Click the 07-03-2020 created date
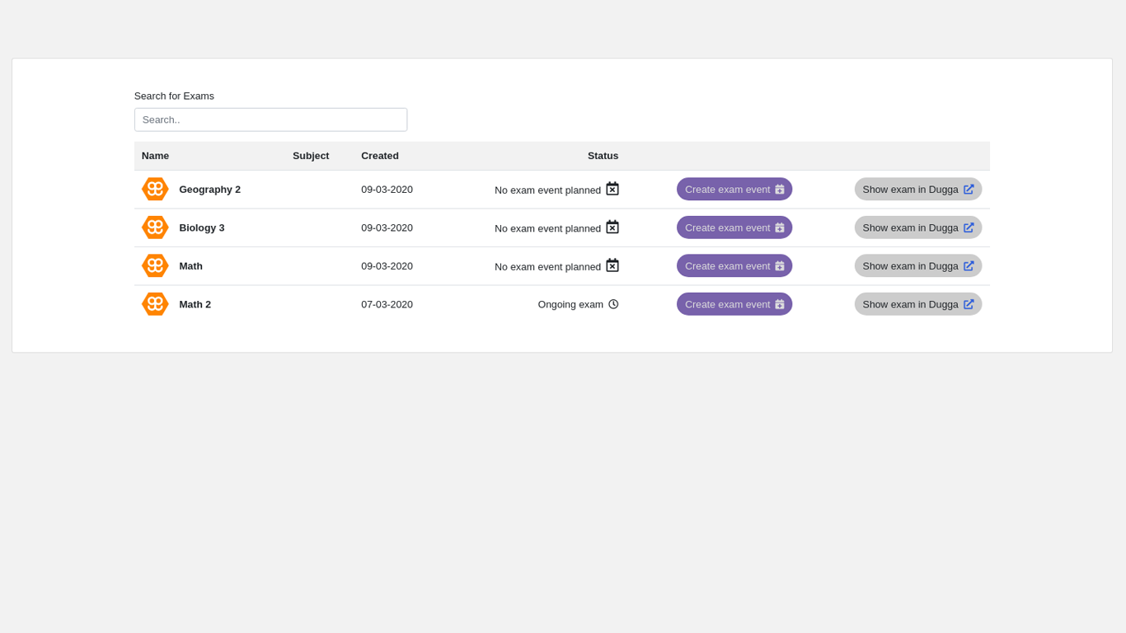 pos(387,304)
